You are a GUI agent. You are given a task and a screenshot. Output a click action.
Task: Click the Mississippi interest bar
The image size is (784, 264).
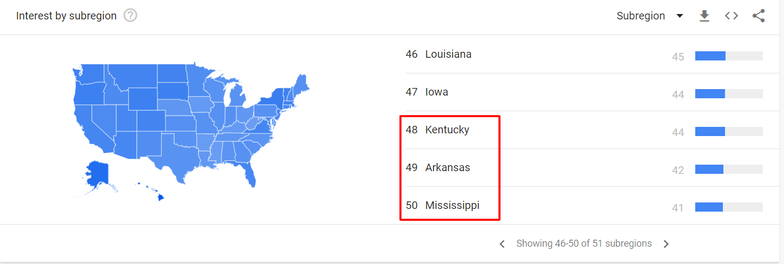point(729,207)
